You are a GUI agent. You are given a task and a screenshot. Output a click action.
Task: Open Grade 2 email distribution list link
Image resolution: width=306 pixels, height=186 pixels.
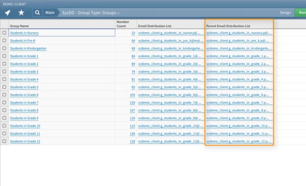tap(170, 64)
